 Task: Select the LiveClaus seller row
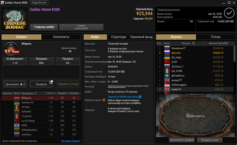(x=41, y=134)
